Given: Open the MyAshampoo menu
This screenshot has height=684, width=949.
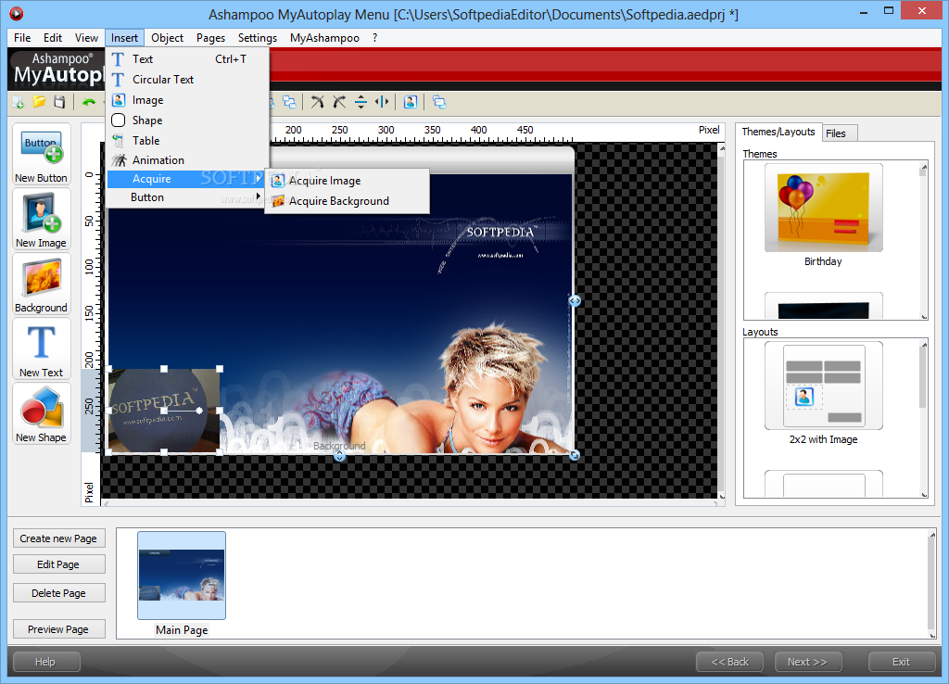Looking at the screenshot, I should pyautogui.click(x=324, y=37).
